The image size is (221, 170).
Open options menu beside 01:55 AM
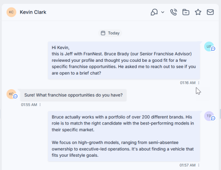tap(40, 105)
